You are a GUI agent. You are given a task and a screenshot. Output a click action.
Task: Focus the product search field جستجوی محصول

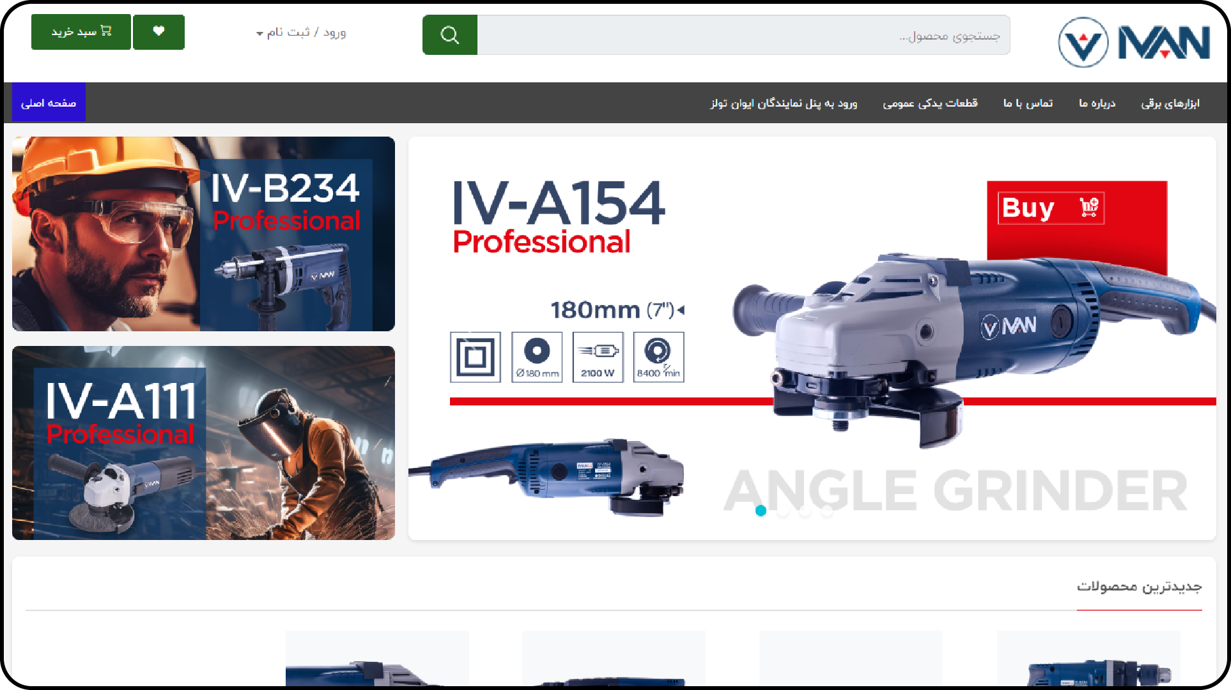coord(743,35)
